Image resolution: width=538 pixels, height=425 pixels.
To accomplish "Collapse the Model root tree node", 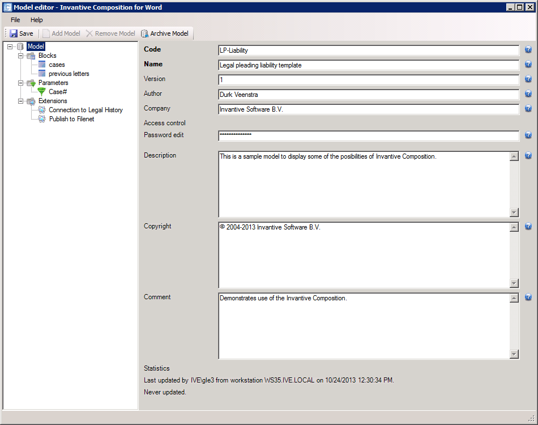I will click(x=10, y=46).
